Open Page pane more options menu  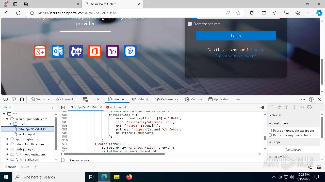point(53,107)
